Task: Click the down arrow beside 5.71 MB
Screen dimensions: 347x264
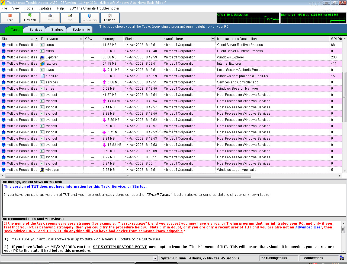Action: click(104, 132)
